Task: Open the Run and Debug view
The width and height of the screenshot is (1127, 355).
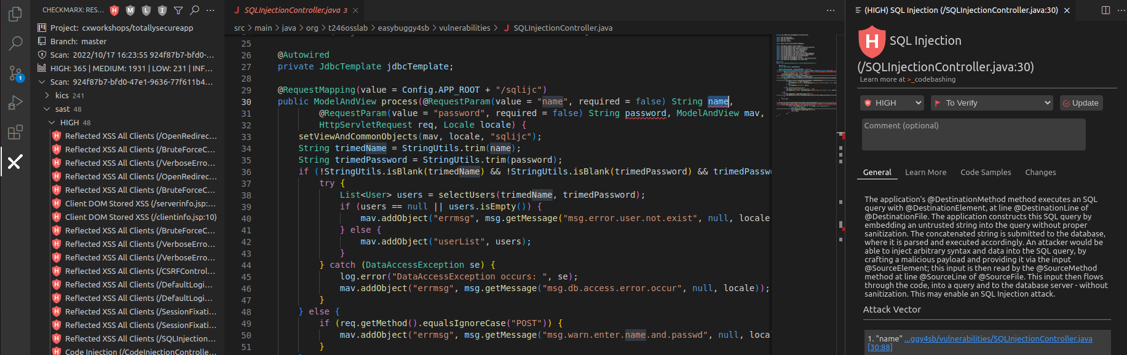Action: [15, 103]
